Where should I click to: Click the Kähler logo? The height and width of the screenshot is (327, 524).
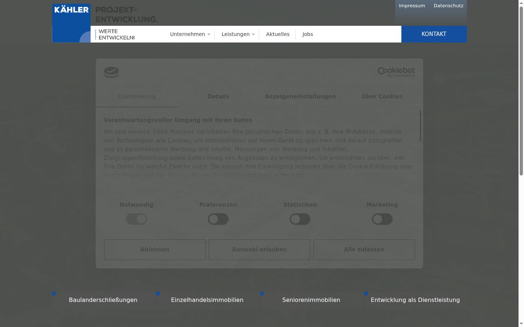pyautogui.click(x=71, y=23)
